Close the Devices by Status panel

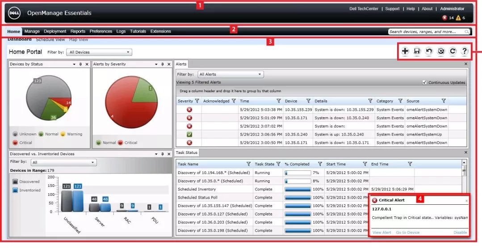[x=87, y=64]
